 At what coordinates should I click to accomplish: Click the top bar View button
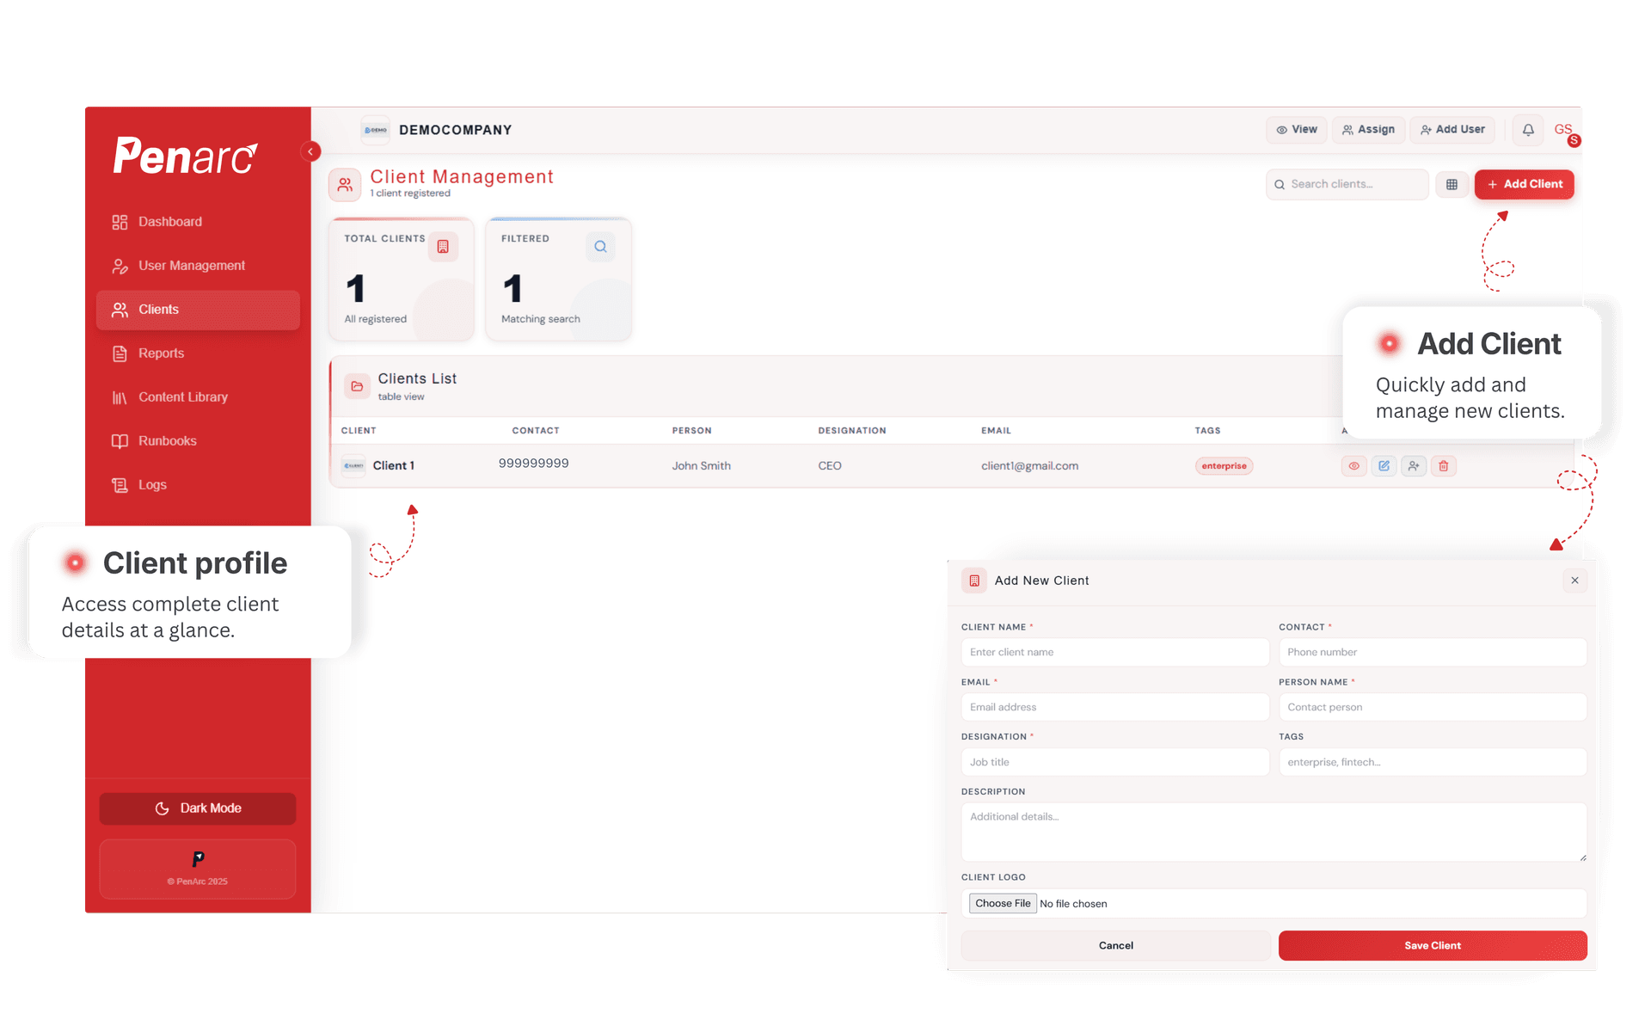pos(1297,130)
